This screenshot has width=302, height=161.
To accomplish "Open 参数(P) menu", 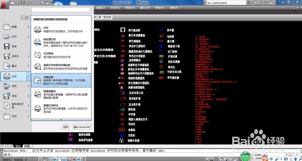I will coord(174,8).
